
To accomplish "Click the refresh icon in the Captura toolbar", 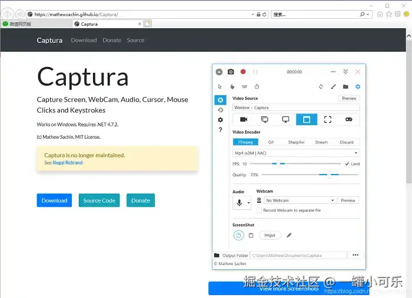I will click(321, 86).
